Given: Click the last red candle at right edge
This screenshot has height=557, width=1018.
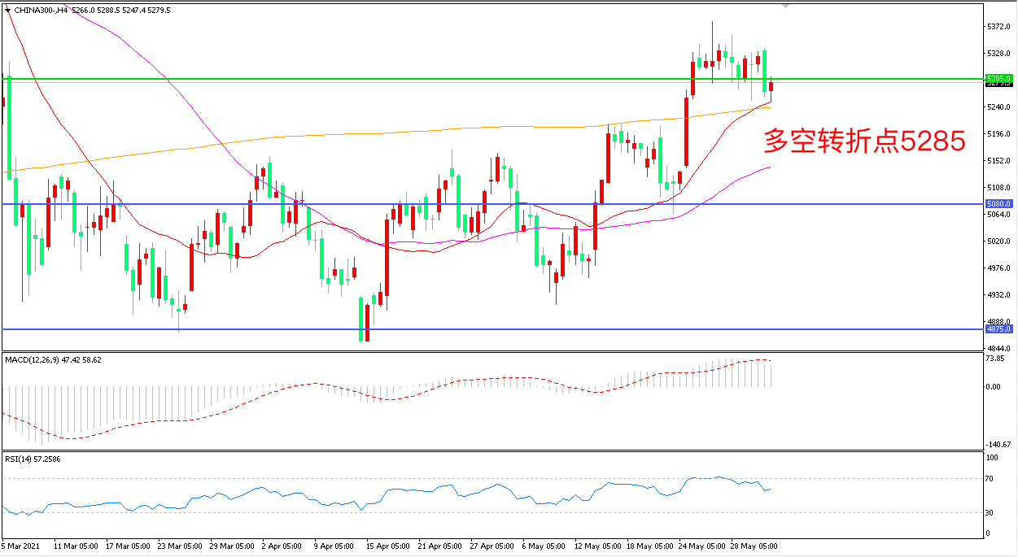Looking at the screenshot, I should point(771,87).
